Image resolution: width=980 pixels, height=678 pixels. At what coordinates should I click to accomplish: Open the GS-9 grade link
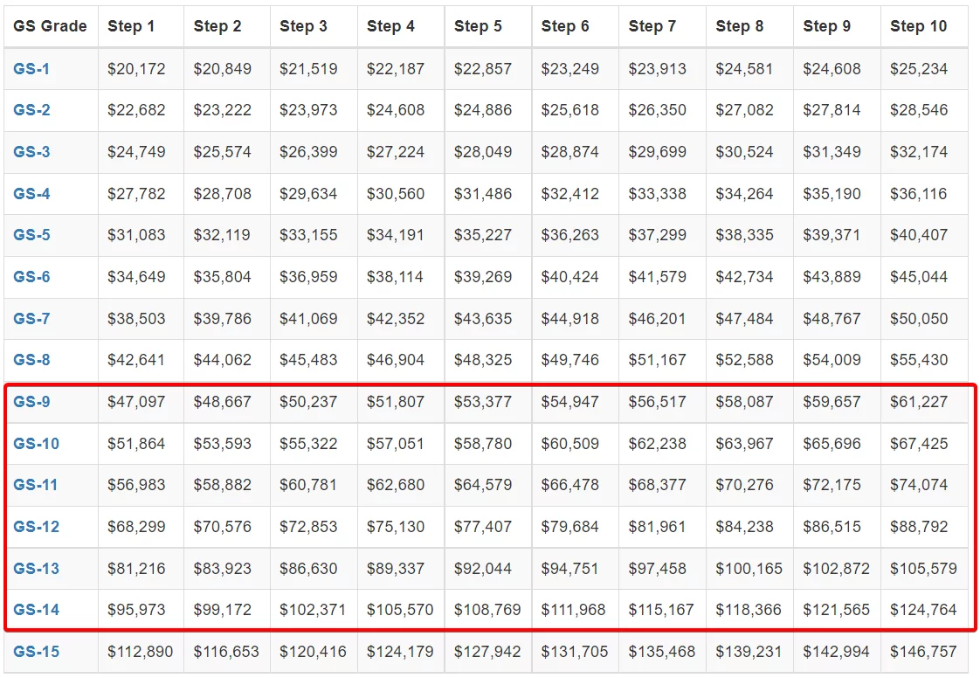tap(31, 402)
